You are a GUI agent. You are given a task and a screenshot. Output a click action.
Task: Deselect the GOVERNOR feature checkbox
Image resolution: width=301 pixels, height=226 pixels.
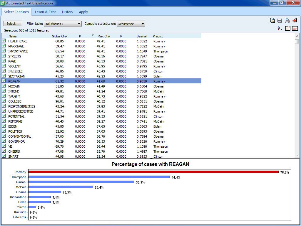pyautogui.click(x=4, y=141)
